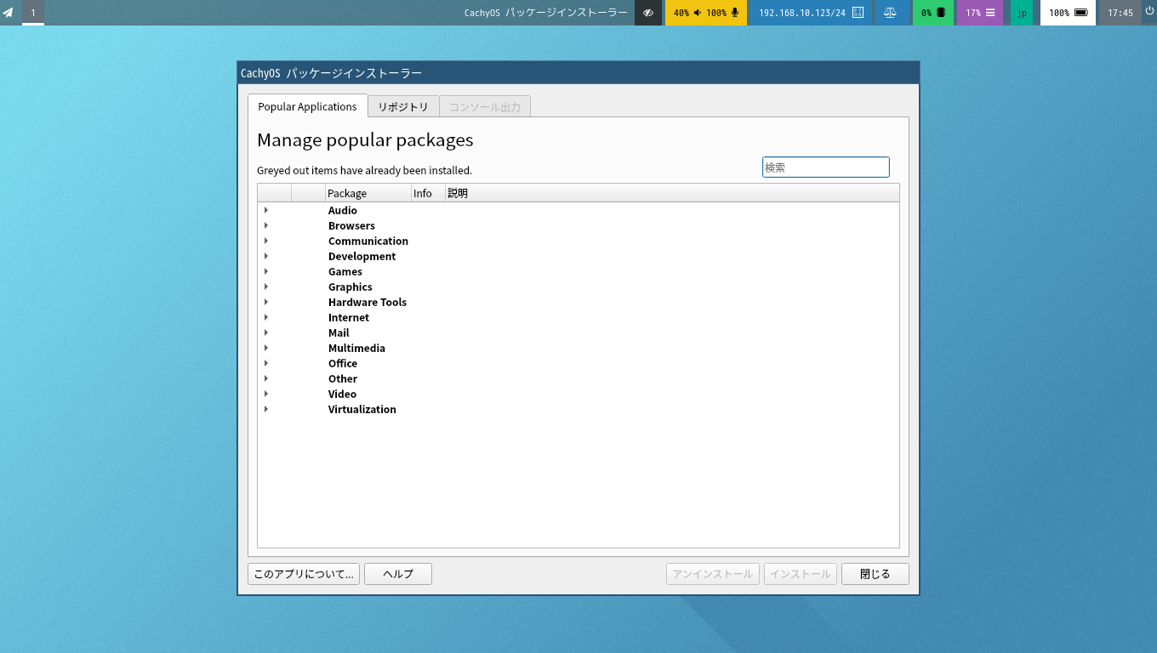Click the 検索 search field
The width and height of the screenshot is (1157, 653).
click(x=825, y=168)
